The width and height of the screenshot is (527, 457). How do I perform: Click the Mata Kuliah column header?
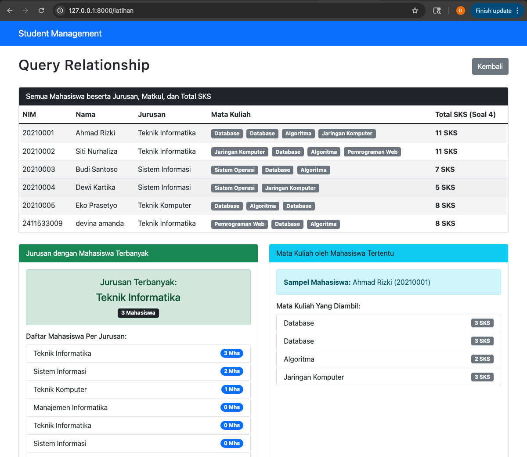click(231, 114)
